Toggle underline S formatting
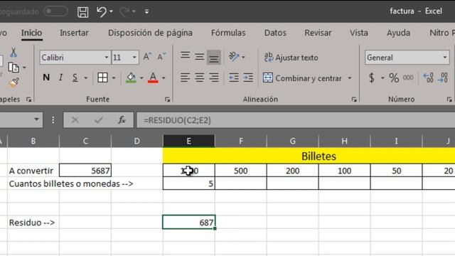 [75, 78]
